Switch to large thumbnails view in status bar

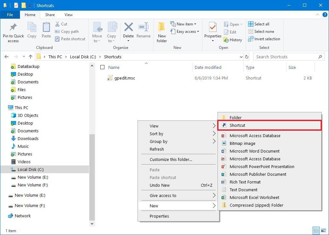click(x=323, y=230)
